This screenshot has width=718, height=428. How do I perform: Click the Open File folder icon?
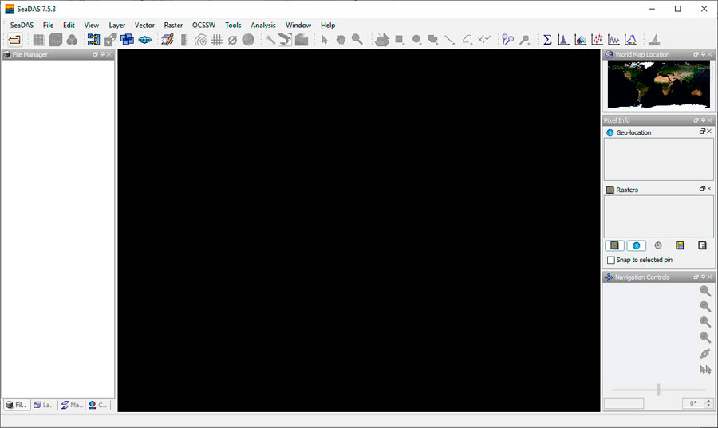[x=15, y=40]
